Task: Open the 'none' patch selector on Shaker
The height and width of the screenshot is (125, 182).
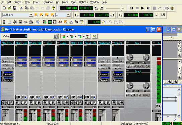Action: tap(118, 69)
